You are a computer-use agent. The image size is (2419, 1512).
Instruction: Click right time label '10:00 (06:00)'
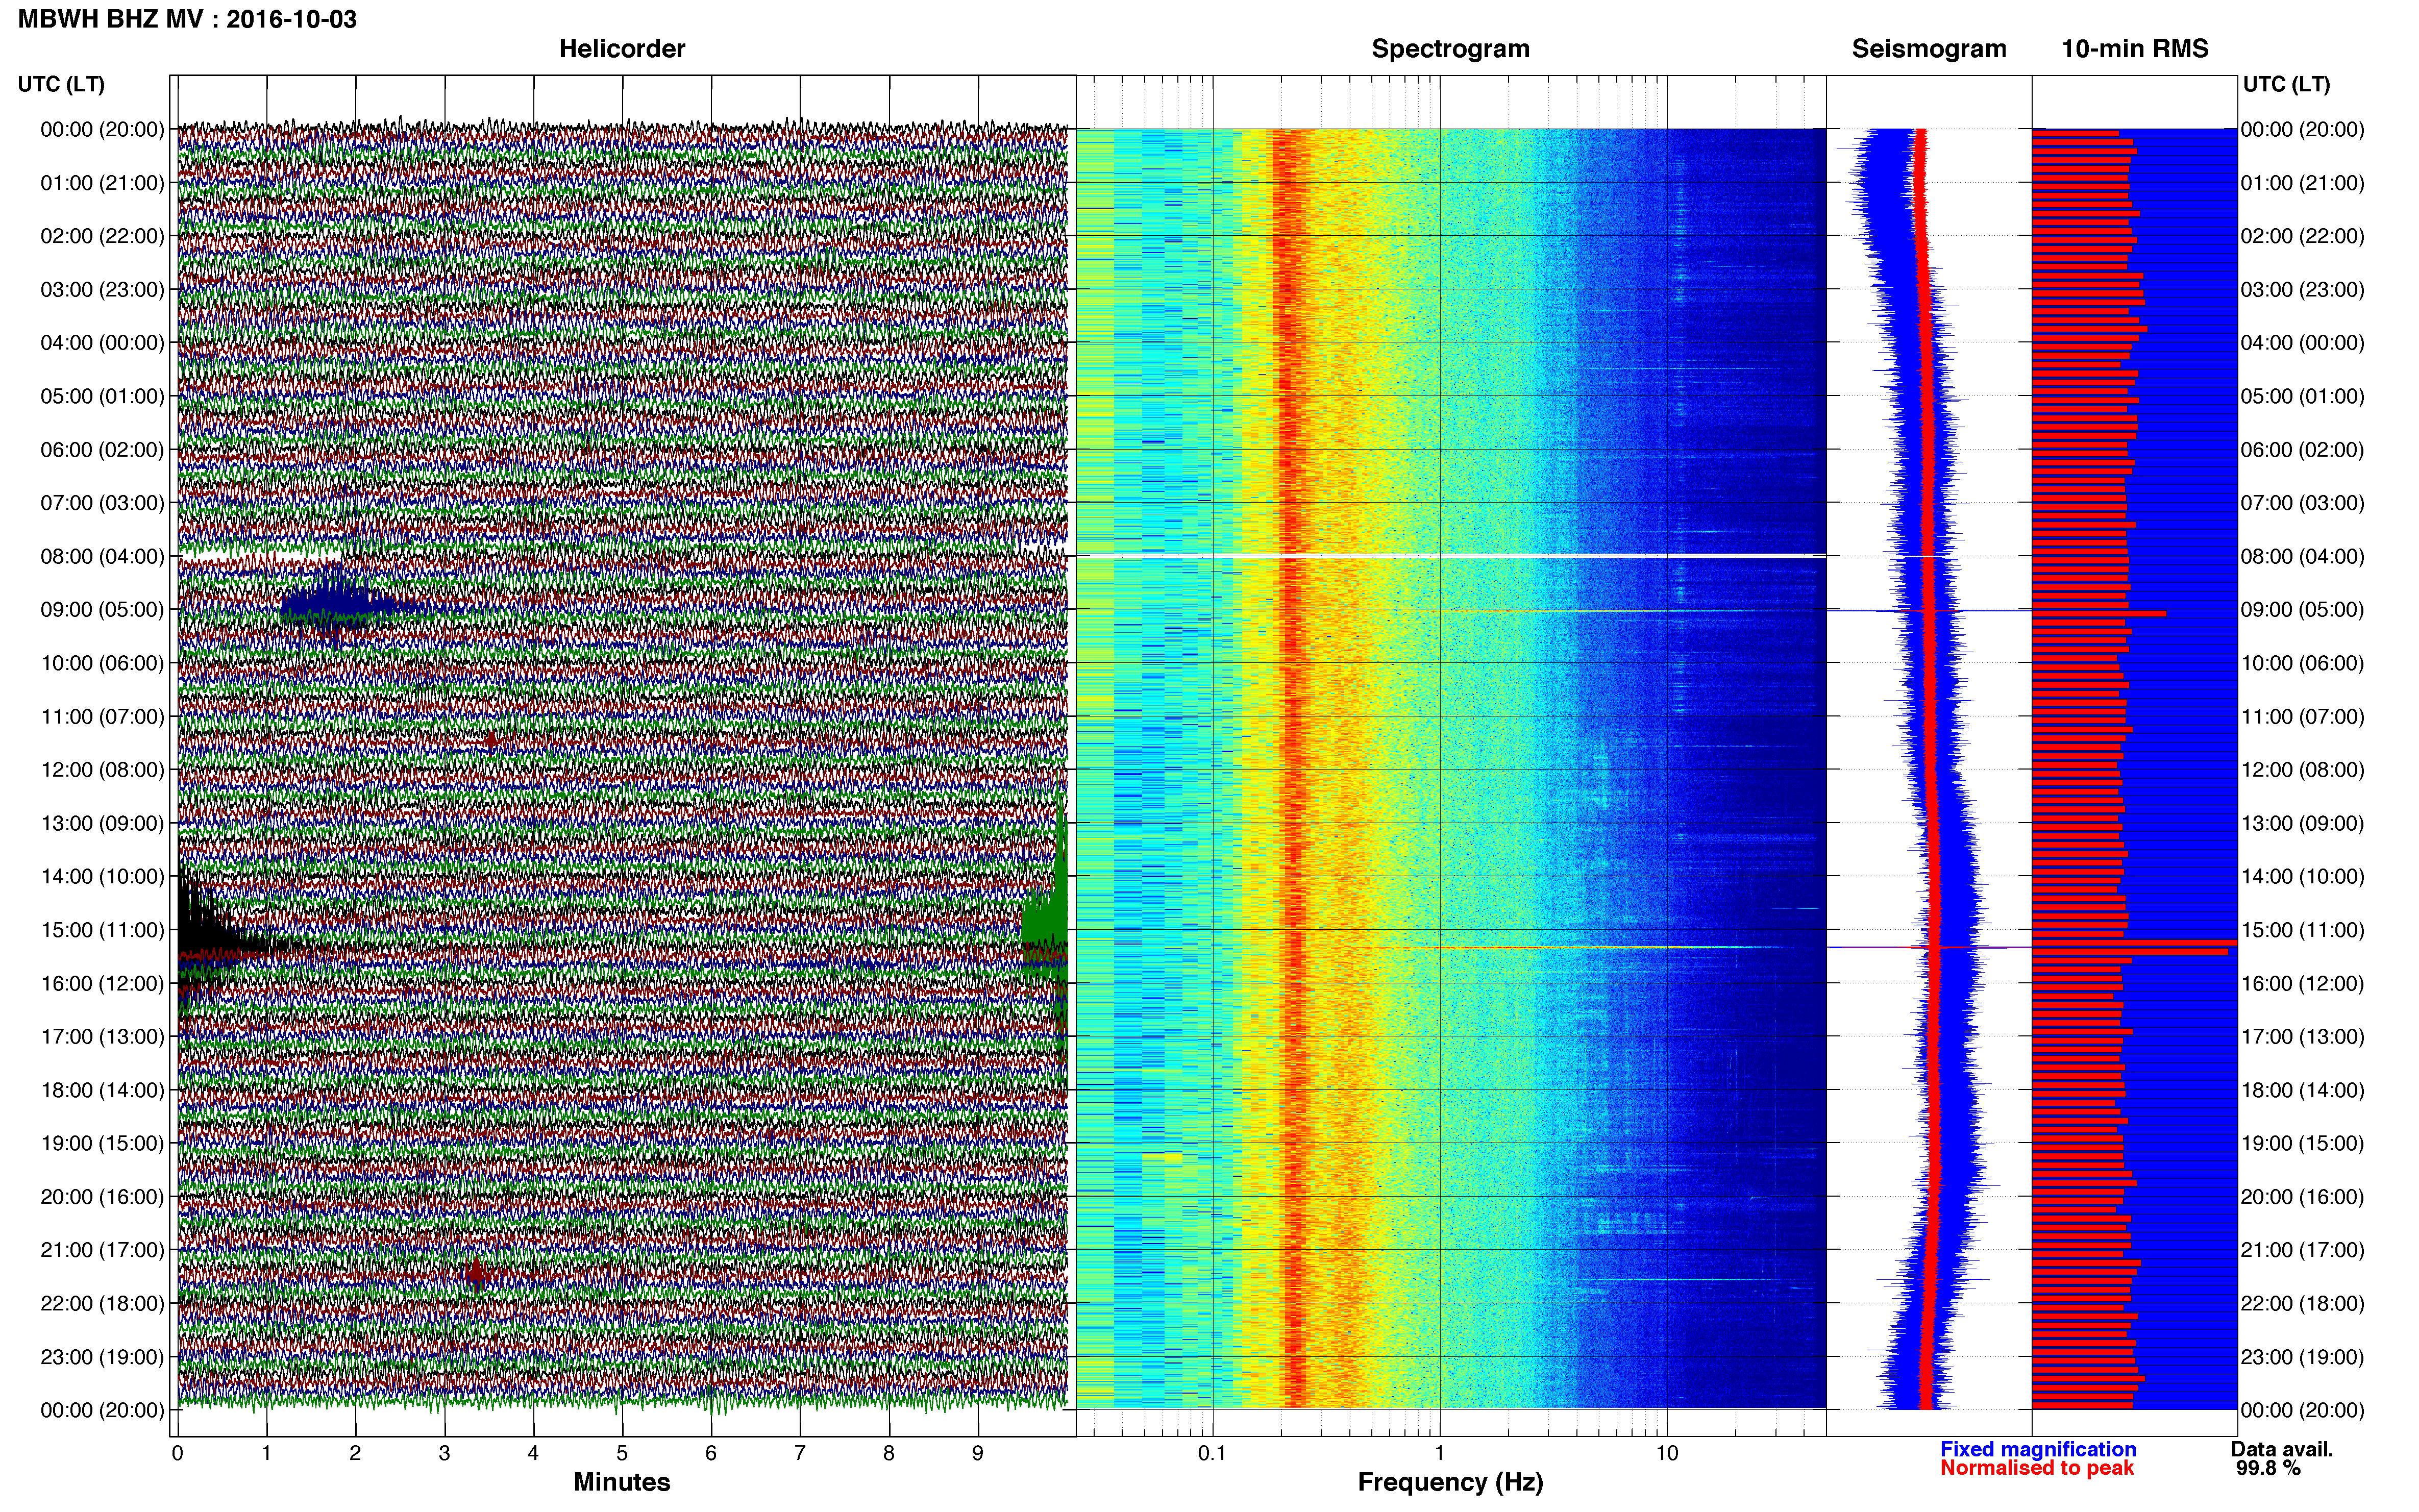(x=2302, y=663)
